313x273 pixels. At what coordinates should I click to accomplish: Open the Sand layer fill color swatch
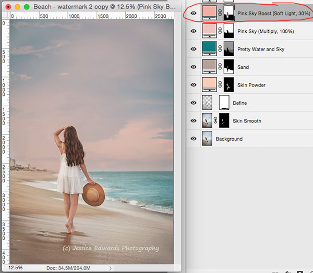209,67
